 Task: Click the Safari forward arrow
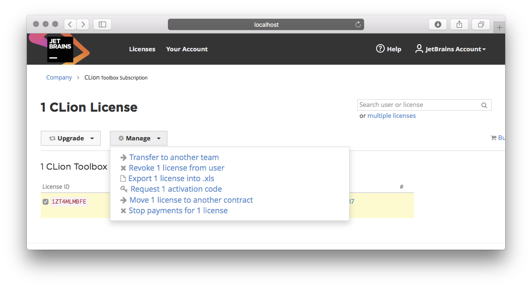coord(83,24)
